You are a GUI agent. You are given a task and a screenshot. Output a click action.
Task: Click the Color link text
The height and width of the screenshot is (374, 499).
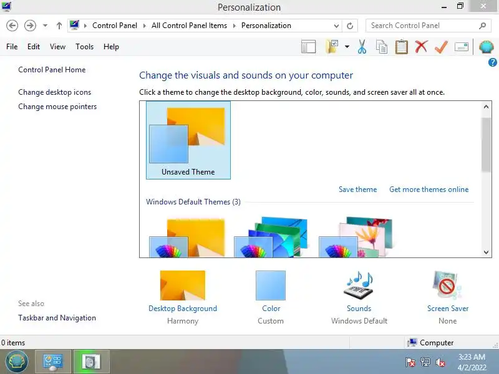tap(271, 308)
